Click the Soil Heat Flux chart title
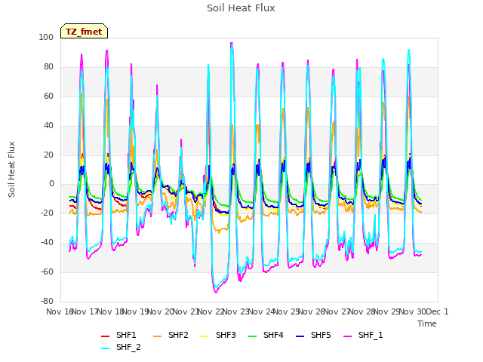The width and height of the screenshot is (483, 362). [241, 8]
